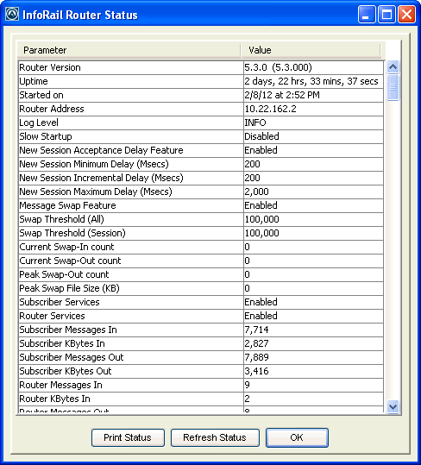This screenshot has width=421, height=465.
Task: Maximize the InfoRail Router Status window
Action: point(386,14)
